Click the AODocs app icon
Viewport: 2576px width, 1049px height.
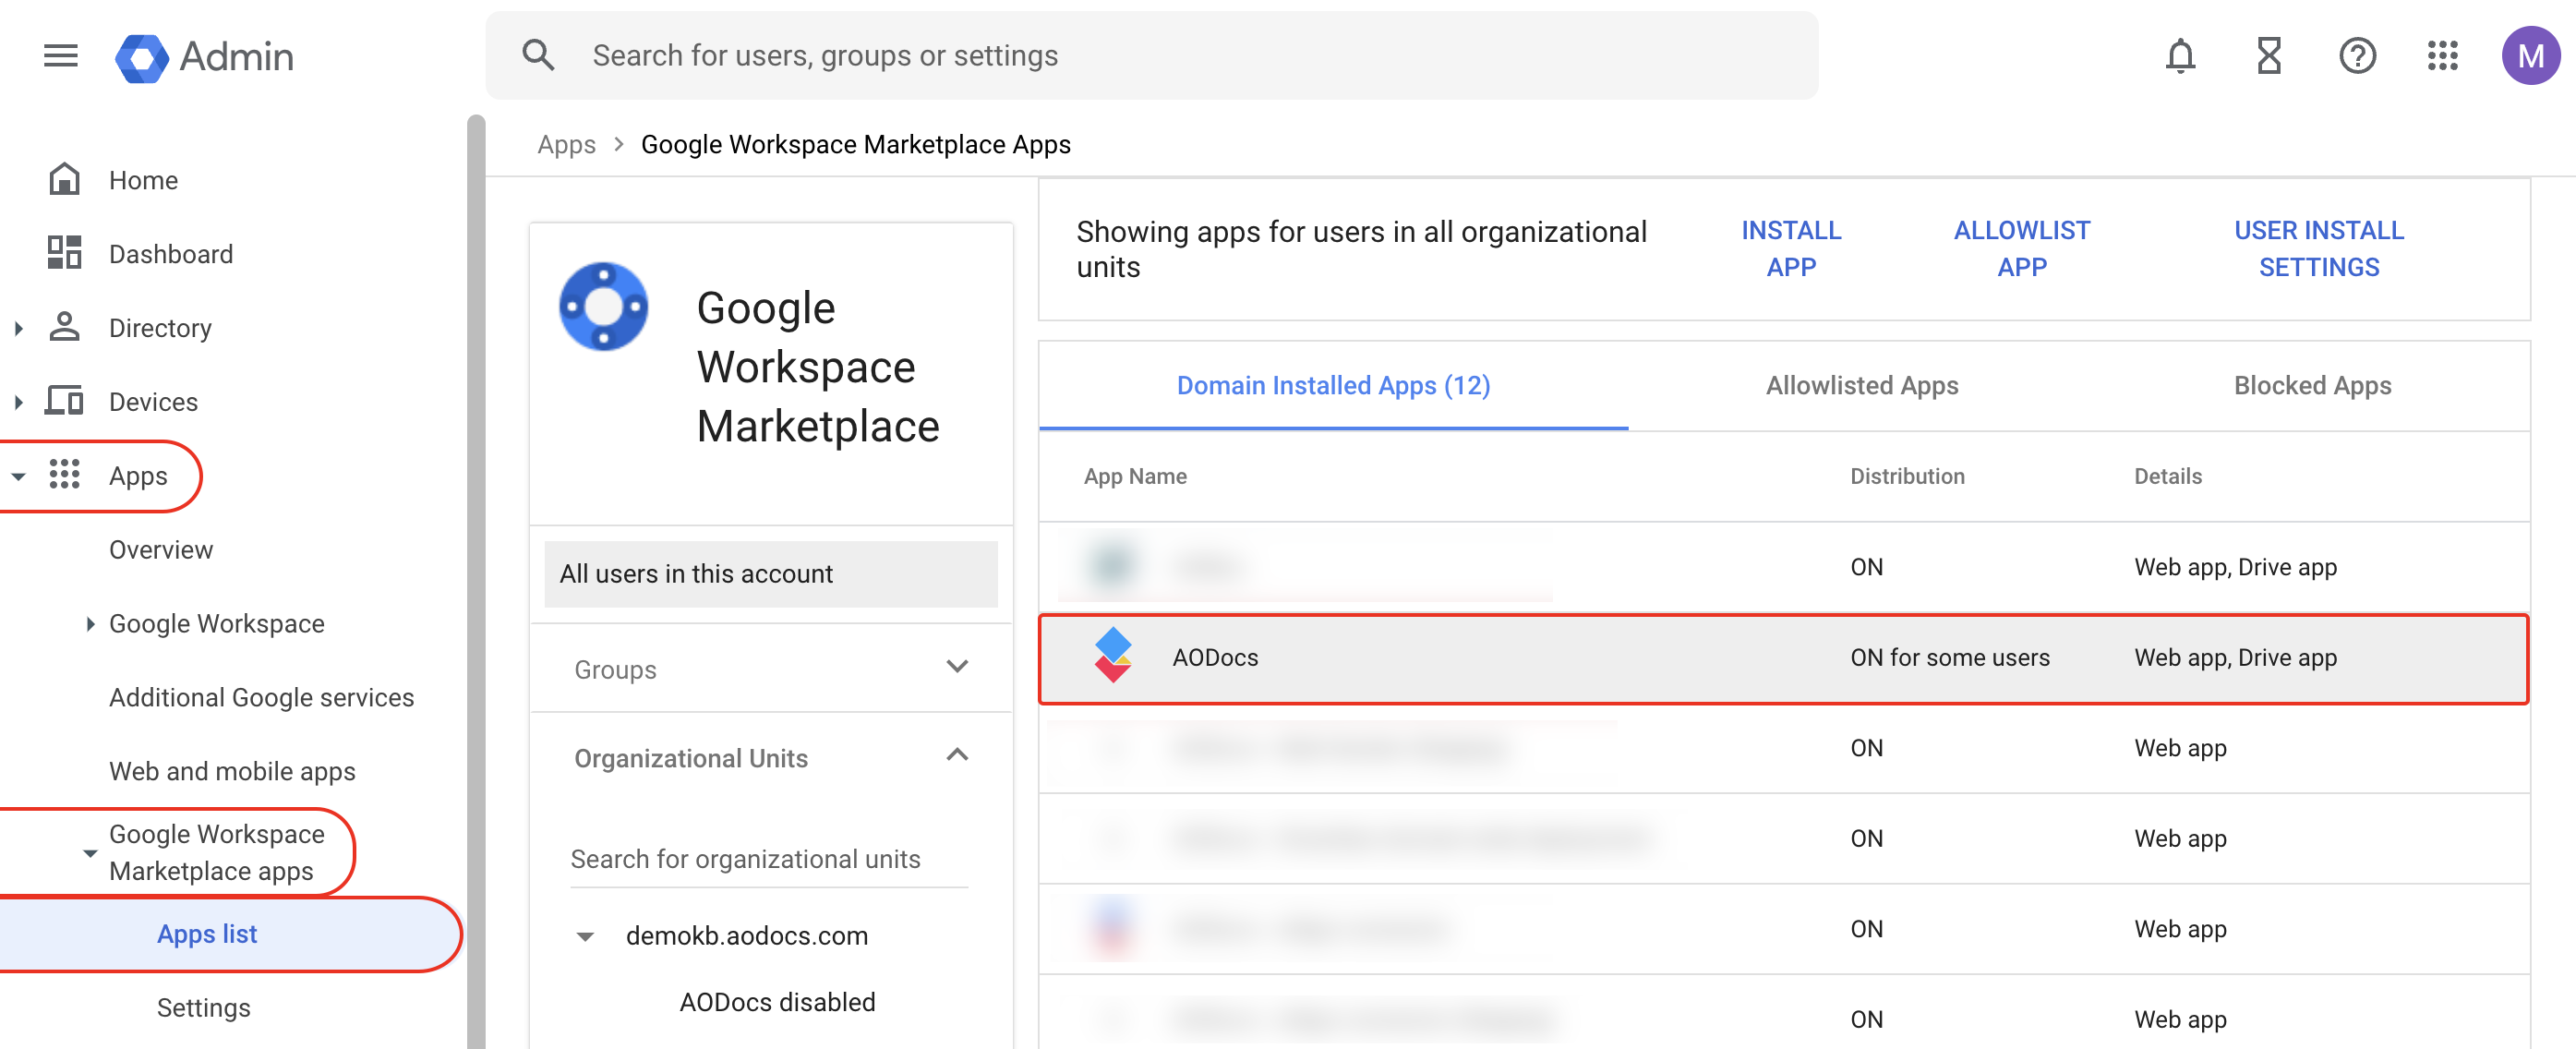(1112, 656)
